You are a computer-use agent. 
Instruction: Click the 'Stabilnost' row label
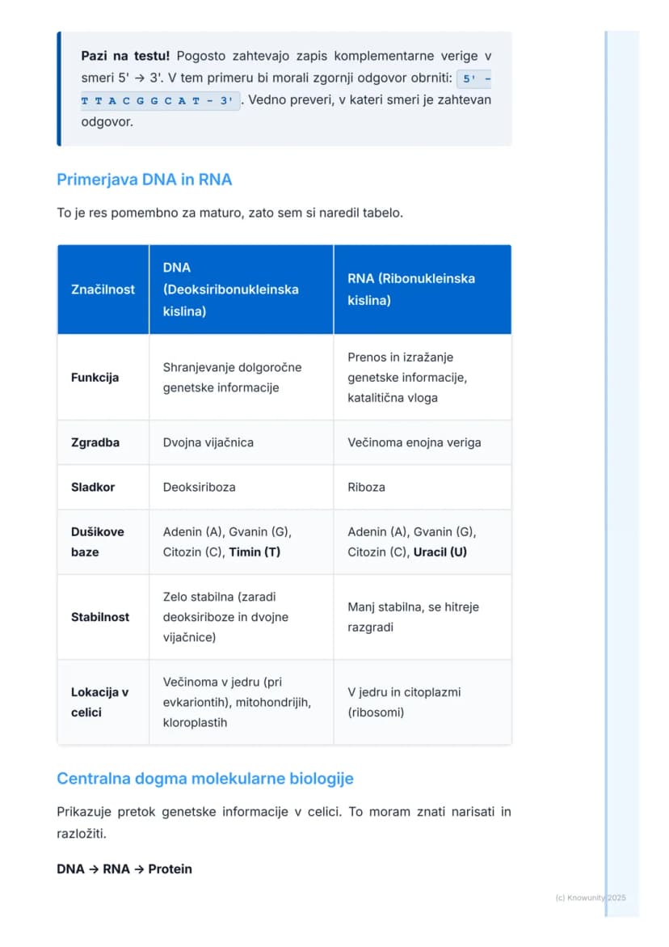tap(100, 616)
